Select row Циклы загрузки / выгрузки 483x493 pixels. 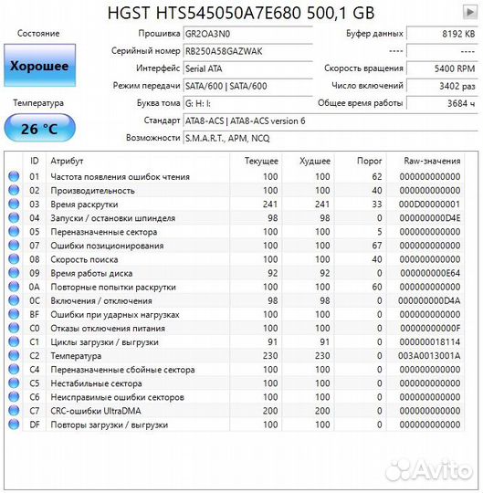tap(235, 341)
